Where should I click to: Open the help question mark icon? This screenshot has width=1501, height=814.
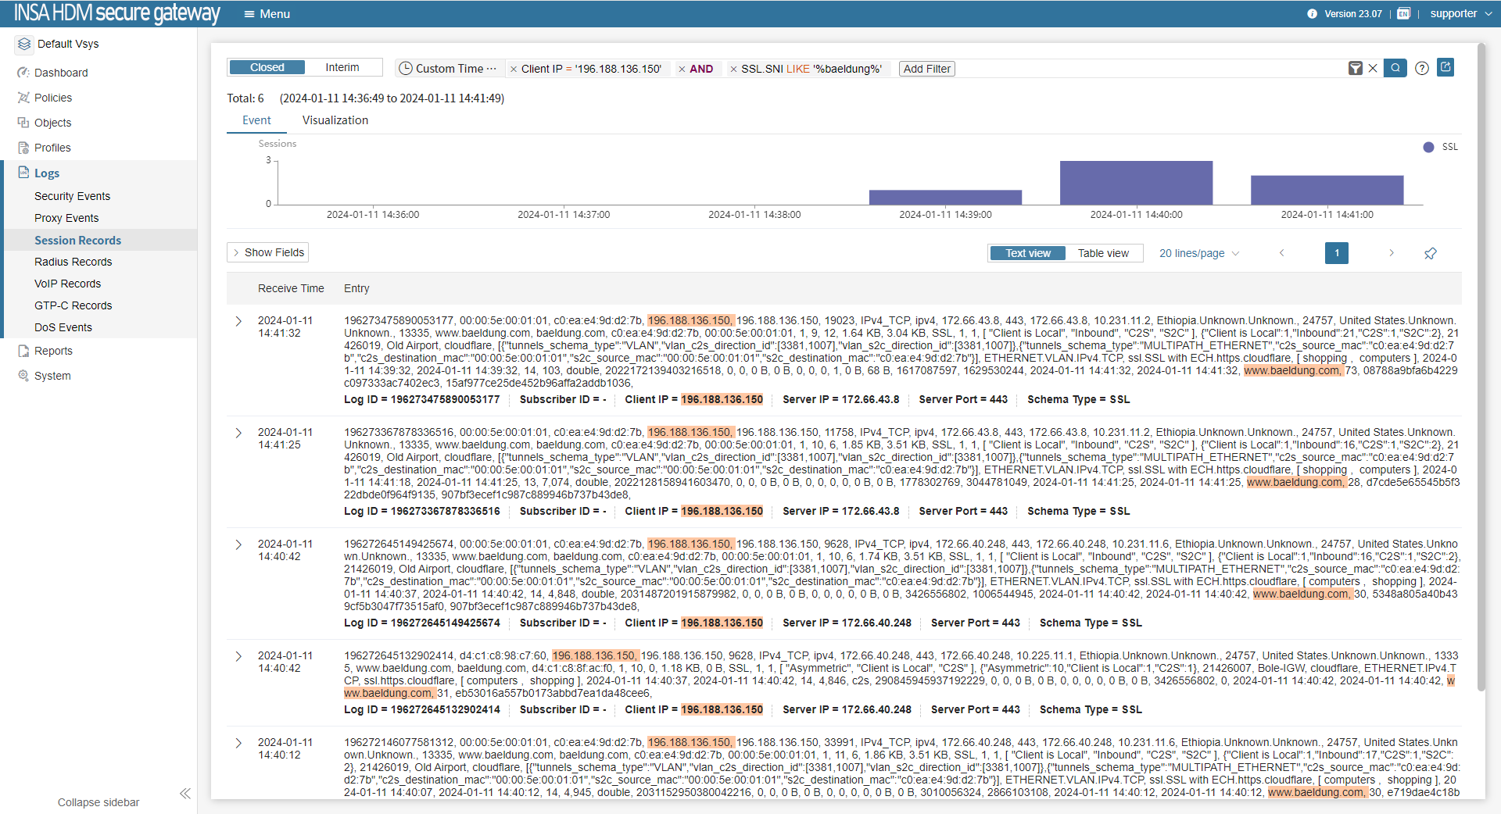[1422, 68]
